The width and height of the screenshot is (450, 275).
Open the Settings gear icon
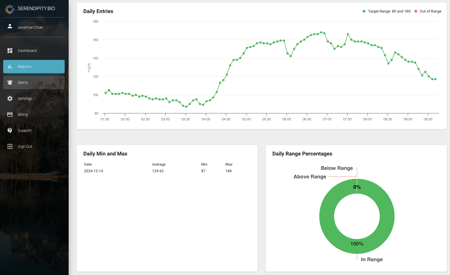(10, 98)
